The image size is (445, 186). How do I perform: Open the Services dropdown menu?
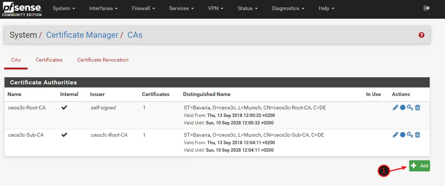[182, 9]
